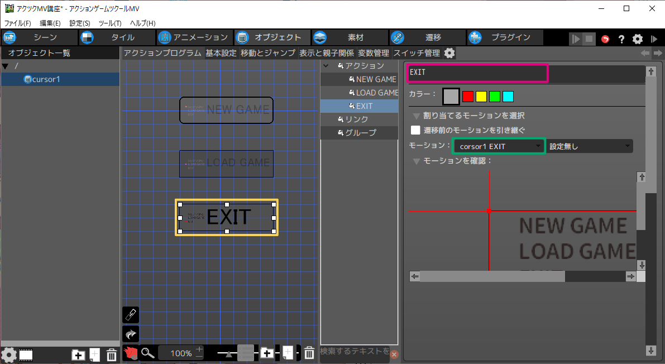
Task: Click the link (chain) tool icon
Action: (x=131, y=315)
